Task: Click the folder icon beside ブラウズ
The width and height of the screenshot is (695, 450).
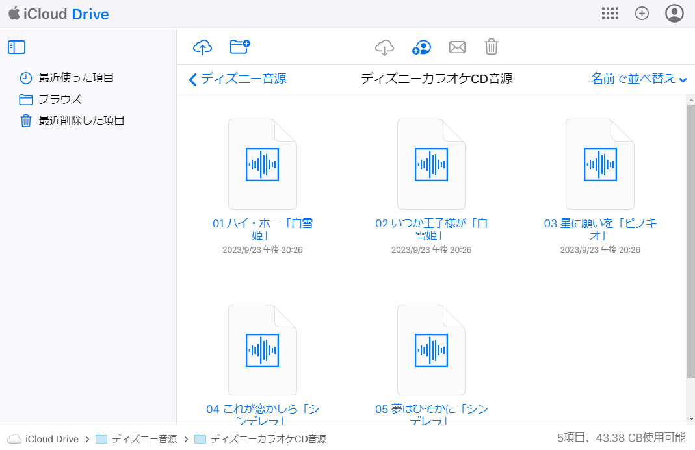Action: pos(26,99)
